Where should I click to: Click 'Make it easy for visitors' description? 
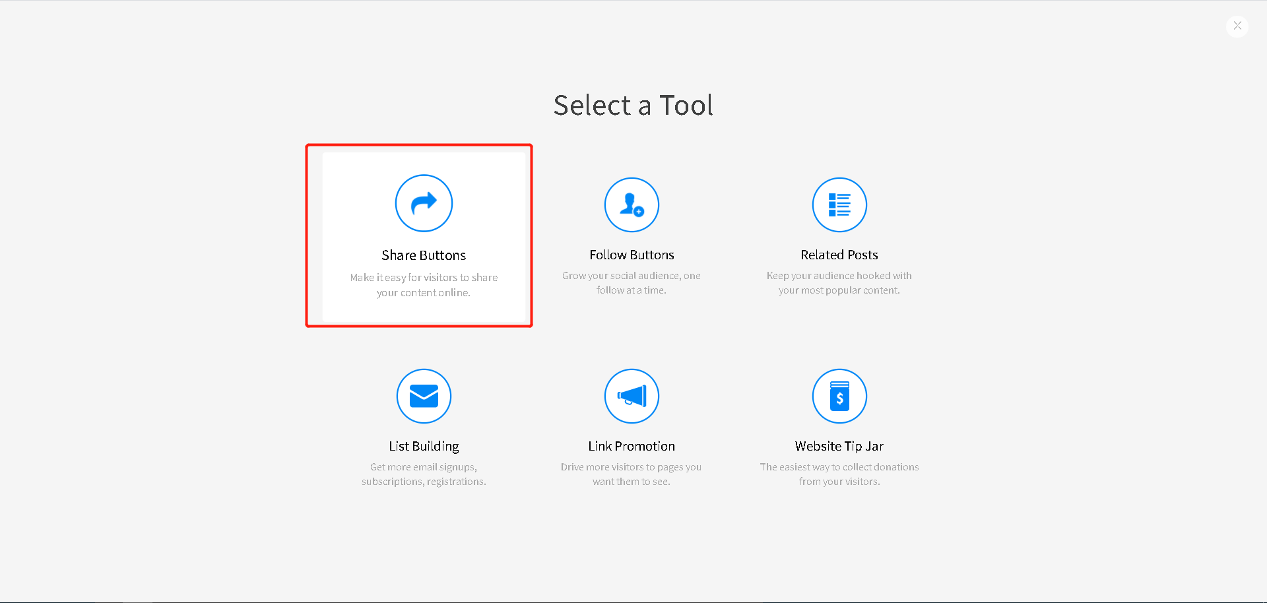point(424,285)
